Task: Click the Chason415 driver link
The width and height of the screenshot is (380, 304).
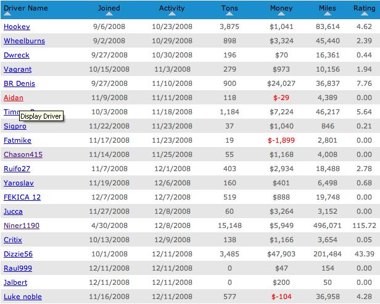Action: pos(23,155)
